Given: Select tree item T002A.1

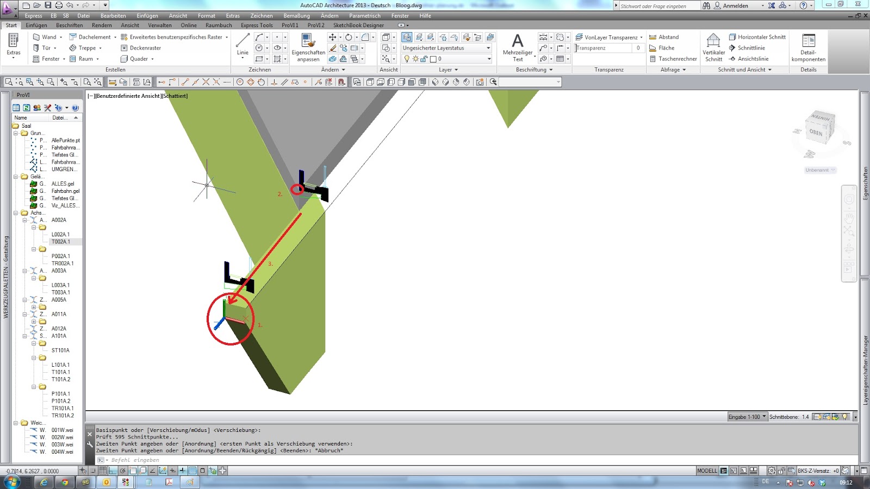Looking at the screenshot, I should (x=60, y=242).
